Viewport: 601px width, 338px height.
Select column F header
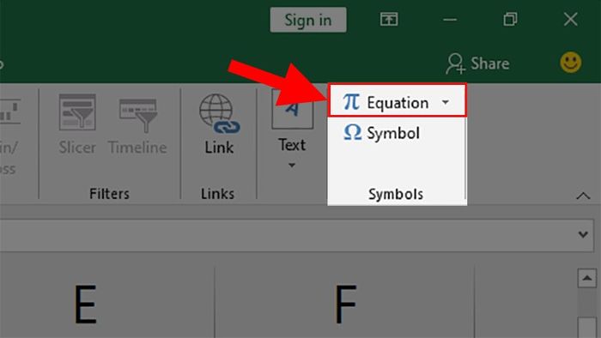(x=345, y=303)
